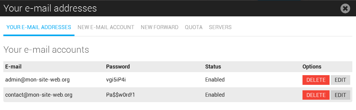
Task: Edit the admin@mon-site-web.org account
Action: [340, 80]
